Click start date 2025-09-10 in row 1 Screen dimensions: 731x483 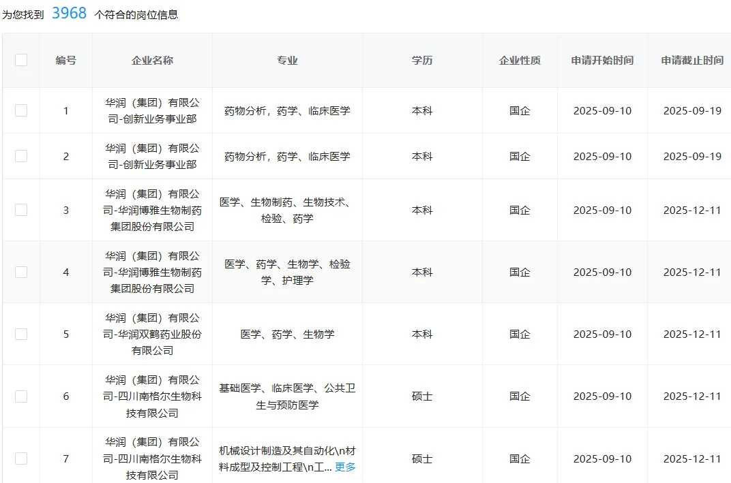(602, 110)
